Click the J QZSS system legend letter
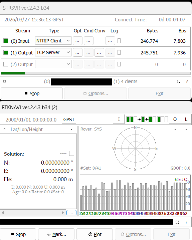Viewport: 192px width, 240px height. [182, 179]
